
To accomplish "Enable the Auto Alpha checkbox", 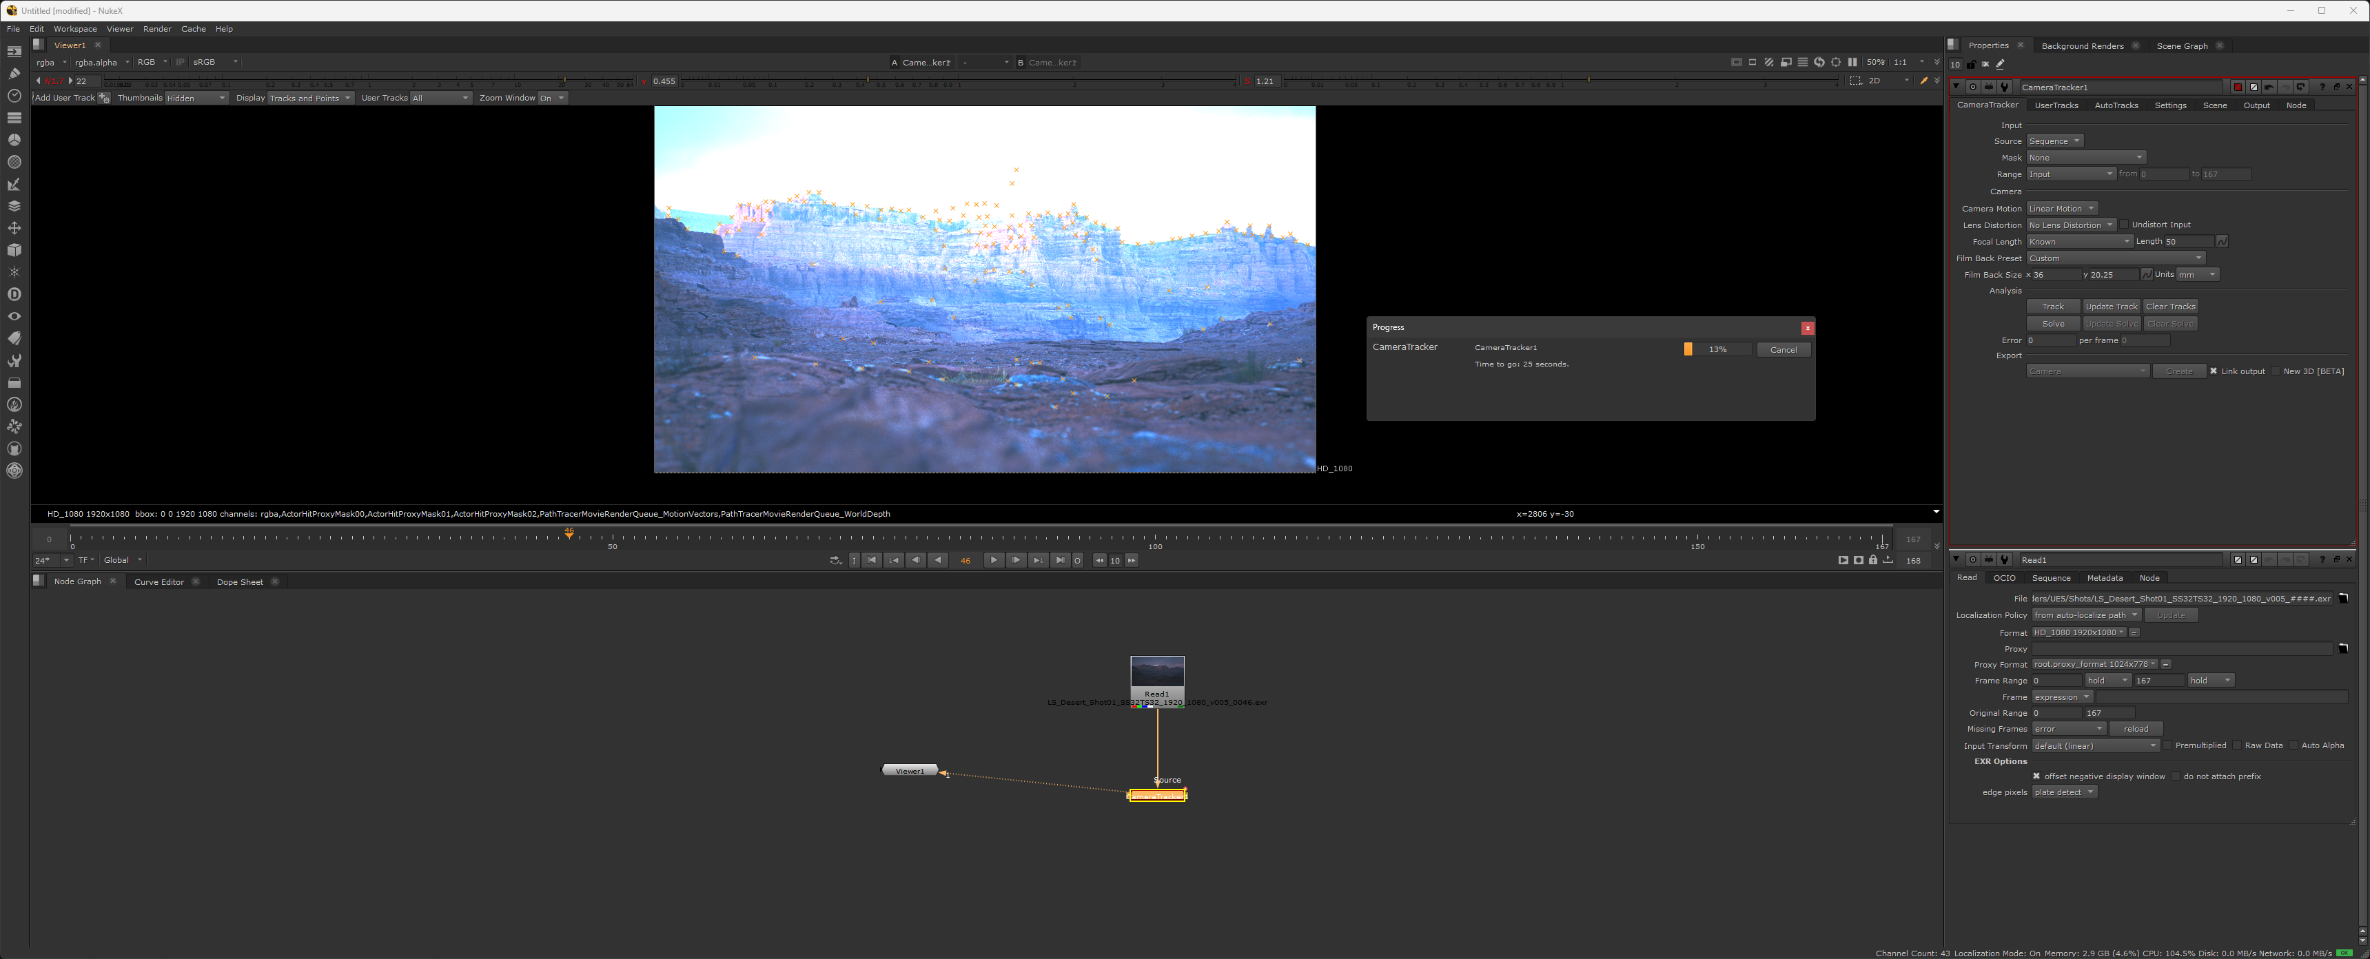I will 2293,745.
